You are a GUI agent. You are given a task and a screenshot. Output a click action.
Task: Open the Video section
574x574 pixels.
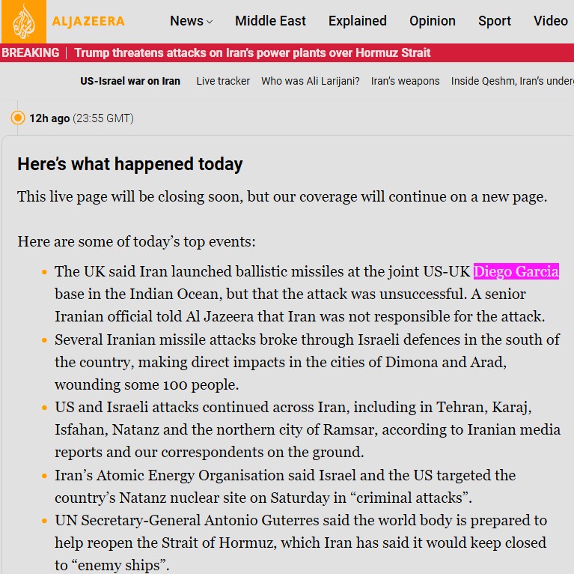coord(551,21)
